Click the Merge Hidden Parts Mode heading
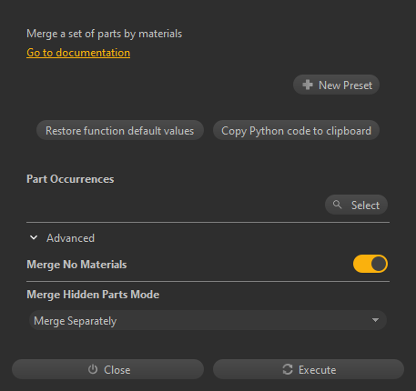The image size is (416, 391). (x=93, y=295)
